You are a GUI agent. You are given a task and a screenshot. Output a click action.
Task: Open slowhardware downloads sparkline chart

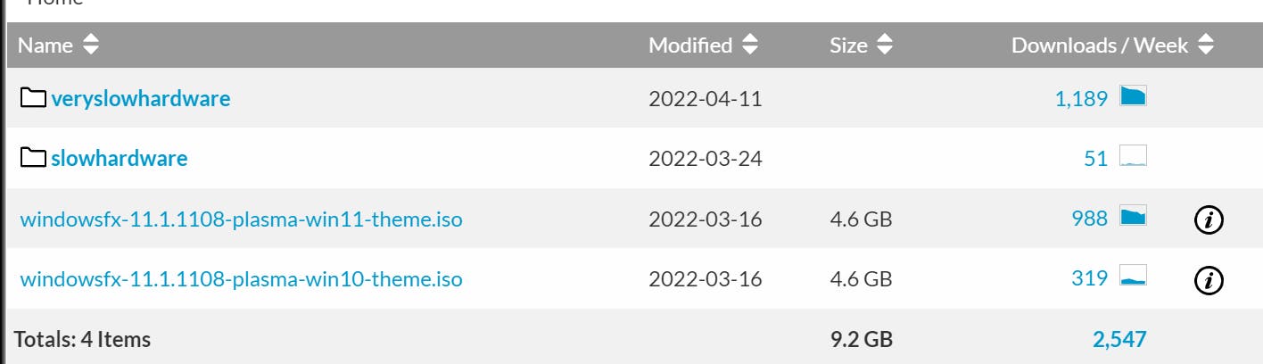pyautogui.click(x=1133, y=158)
